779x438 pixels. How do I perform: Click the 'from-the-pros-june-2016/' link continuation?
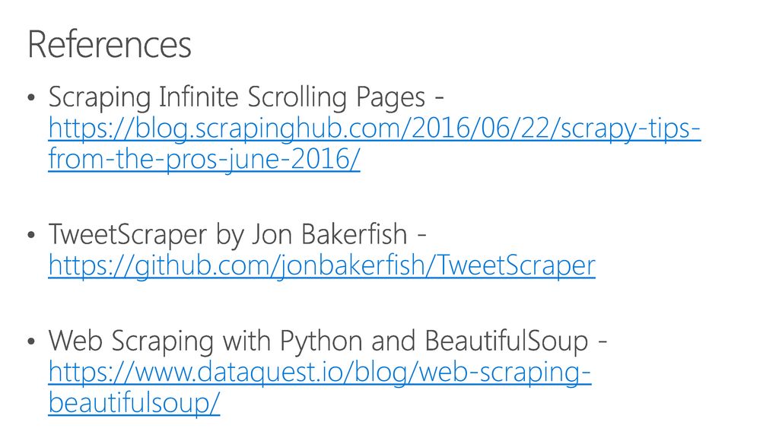(204, 160)
